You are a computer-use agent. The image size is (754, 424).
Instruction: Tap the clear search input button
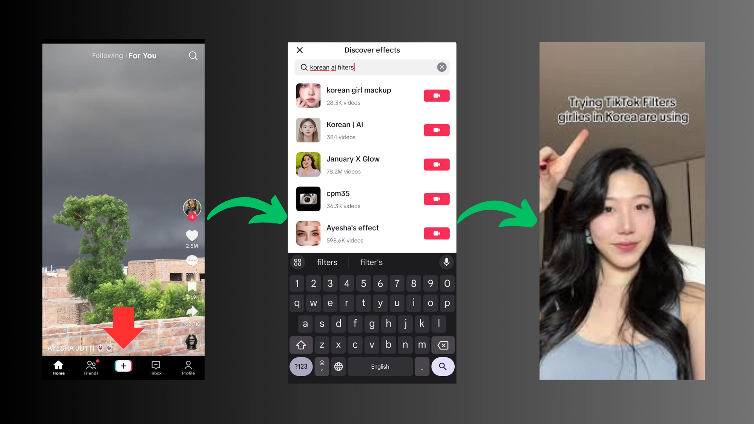click(x=441, y=67)
